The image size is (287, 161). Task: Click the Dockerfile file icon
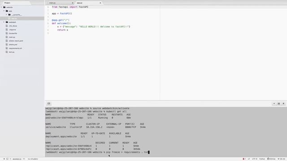pos(7,34)
